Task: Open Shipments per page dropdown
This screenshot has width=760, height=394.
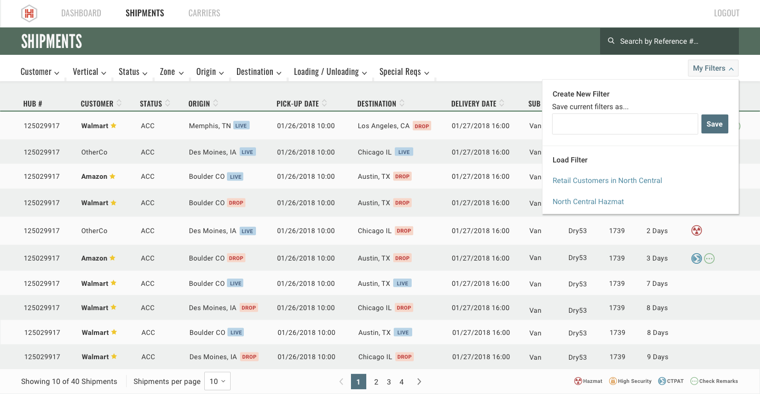Action: (217, 381)
